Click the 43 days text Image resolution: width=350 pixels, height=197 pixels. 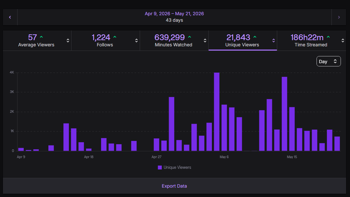[x=174, y=20]
